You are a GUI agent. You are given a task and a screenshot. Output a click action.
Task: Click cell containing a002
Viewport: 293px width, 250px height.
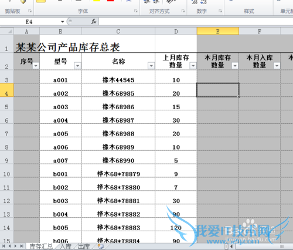(60, 90)
